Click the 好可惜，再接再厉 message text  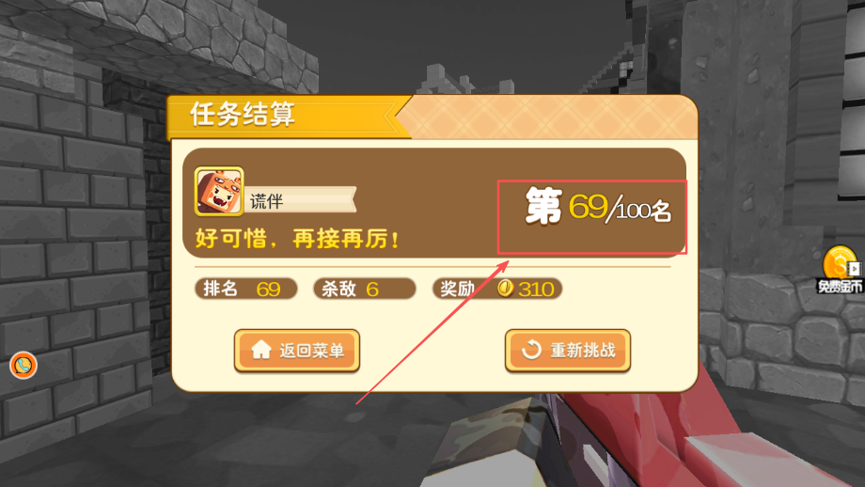[297, 240]
